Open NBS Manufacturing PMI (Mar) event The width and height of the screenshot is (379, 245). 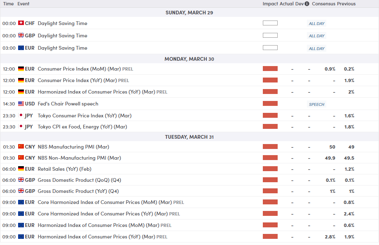73,147
